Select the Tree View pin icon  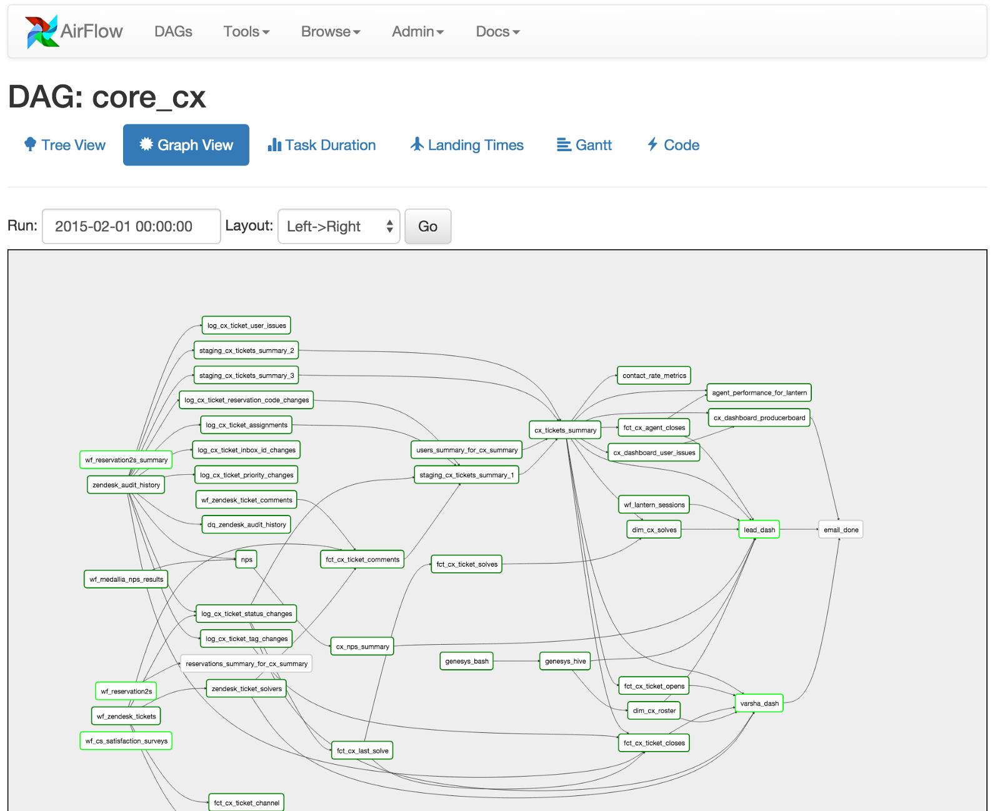[x=30, y=144]
